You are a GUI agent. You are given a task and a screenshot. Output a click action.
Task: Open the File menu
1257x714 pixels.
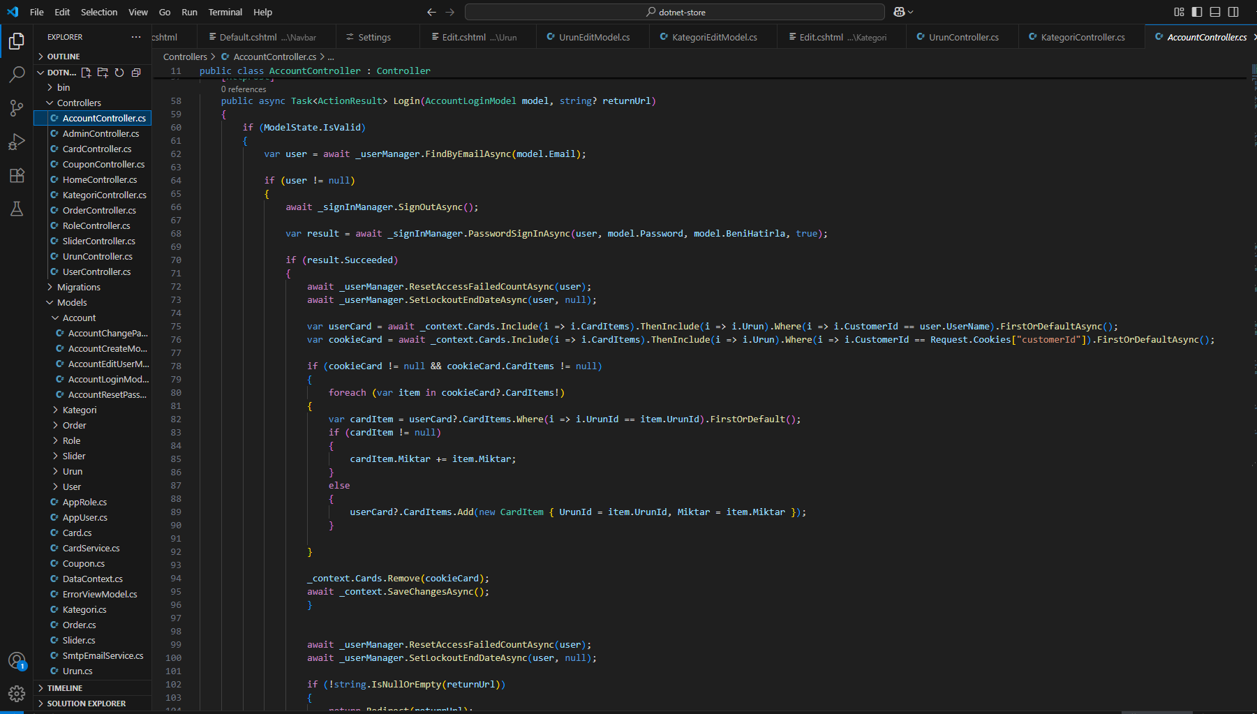pyautogui.click(x=37, y=12)
